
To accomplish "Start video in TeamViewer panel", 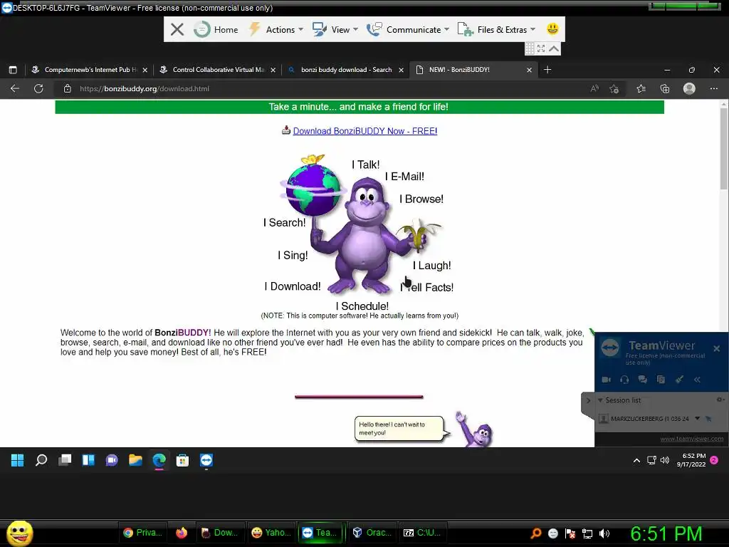I will 607,380.
